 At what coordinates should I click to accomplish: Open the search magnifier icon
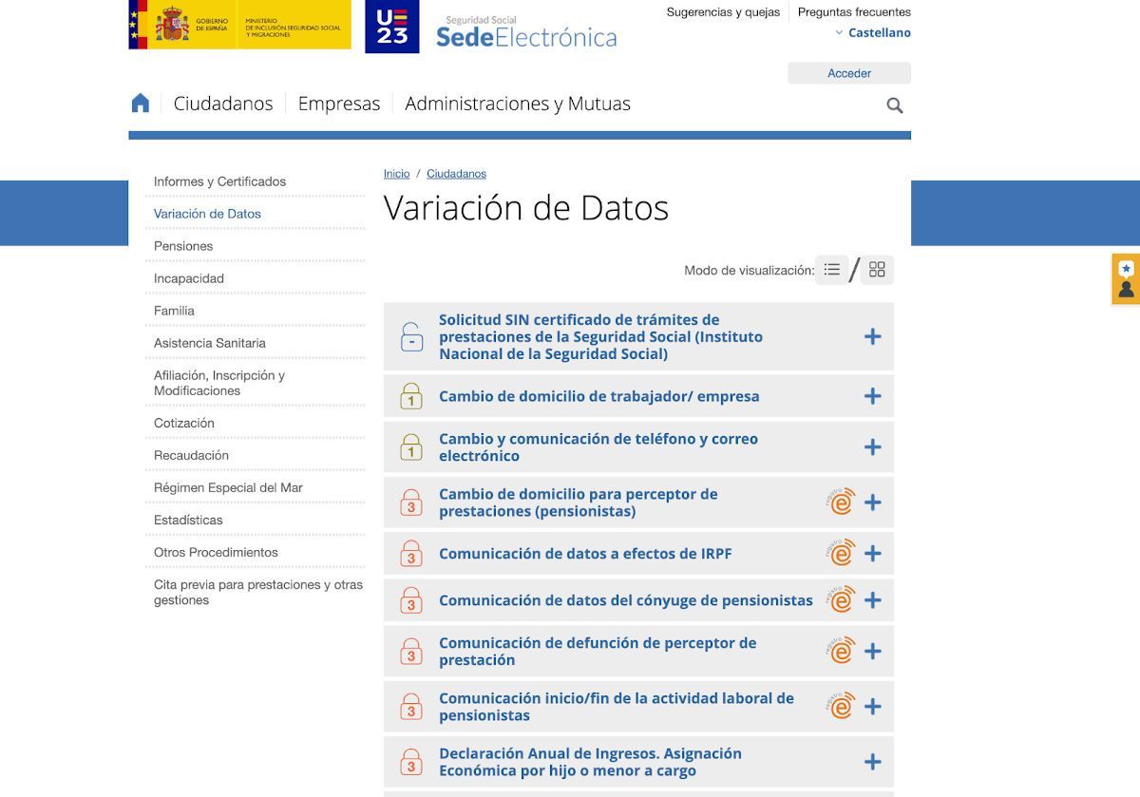[x=894, y=105]
